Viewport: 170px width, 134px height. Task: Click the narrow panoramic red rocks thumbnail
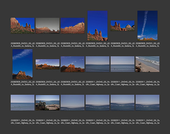pyautogui.click(x=47, y=64)
